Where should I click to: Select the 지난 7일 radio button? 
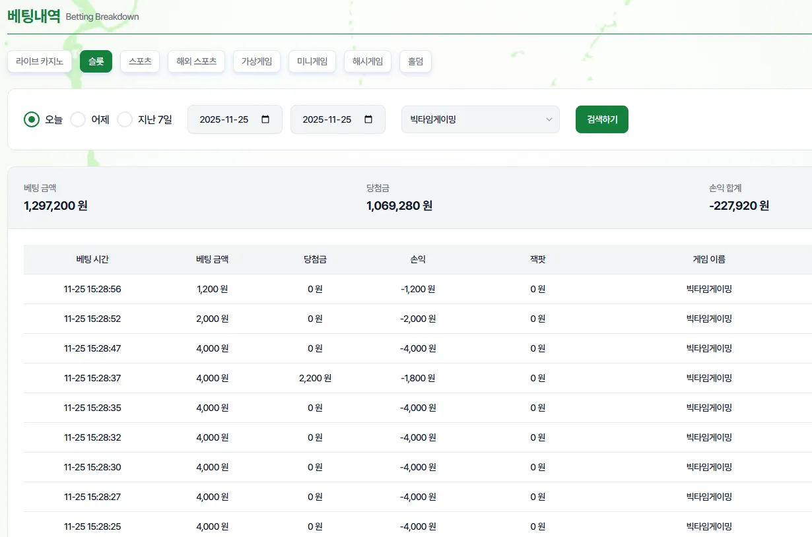pyautogui.click(x=125, y=119)
